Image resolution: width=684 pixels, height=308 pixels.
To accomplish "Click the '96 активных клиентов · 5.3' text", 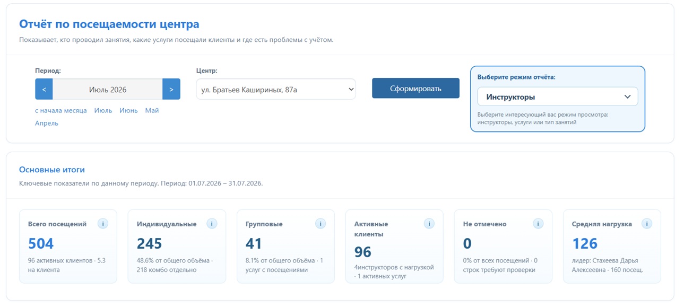I will coord(67,261).
